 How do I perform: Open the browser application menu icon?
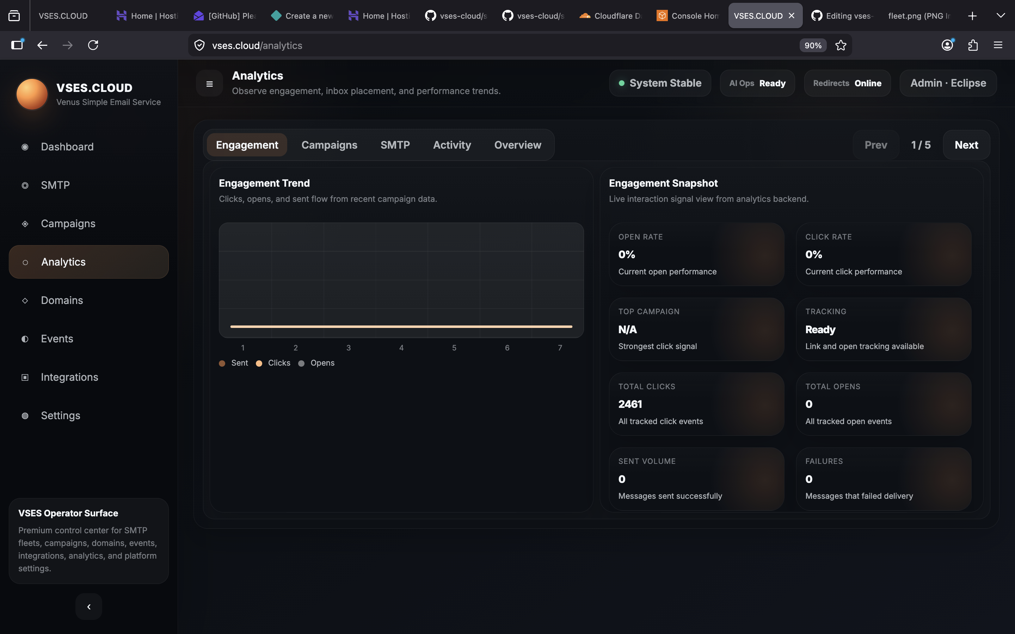pos(998,45)
